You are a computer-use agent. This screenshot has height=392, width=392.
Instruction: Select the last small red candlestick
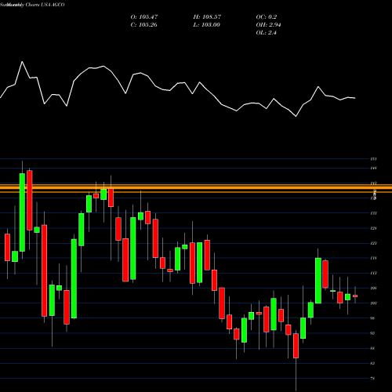[x=355, y=296]
